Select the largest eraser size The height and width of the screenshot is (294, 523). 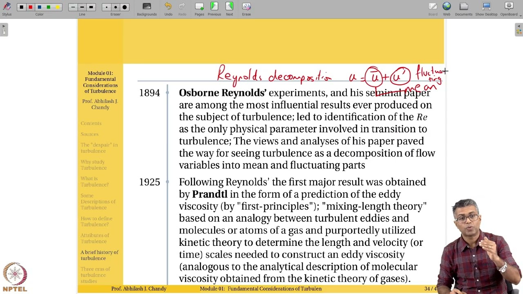pos(125,7)
